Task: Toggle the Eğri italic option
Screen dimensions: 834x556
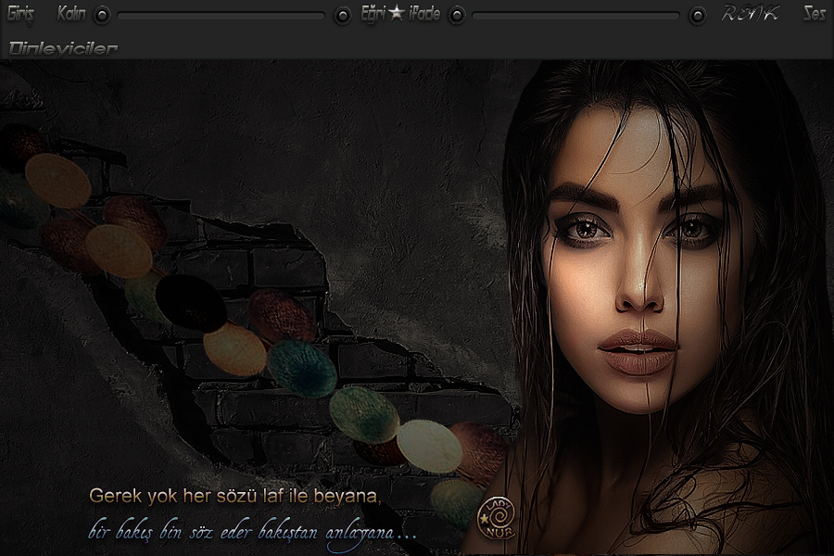Action: pos(373,14)
